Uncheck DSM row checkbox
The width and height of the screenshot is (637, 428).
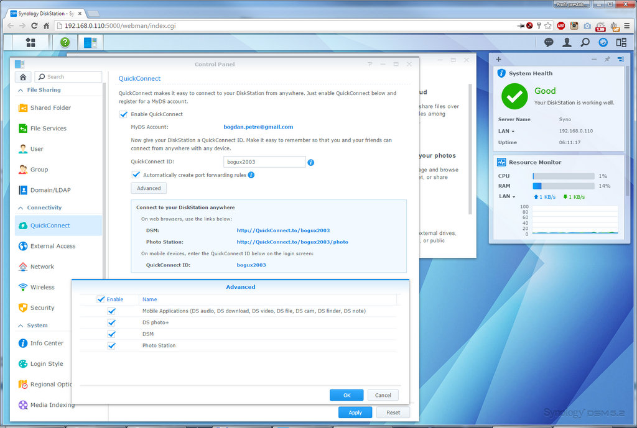click(x=111, y=334)
